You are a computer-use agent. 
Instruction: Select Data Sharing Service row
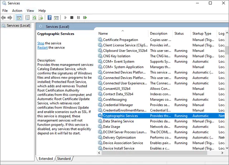click(x=161, y=121)
